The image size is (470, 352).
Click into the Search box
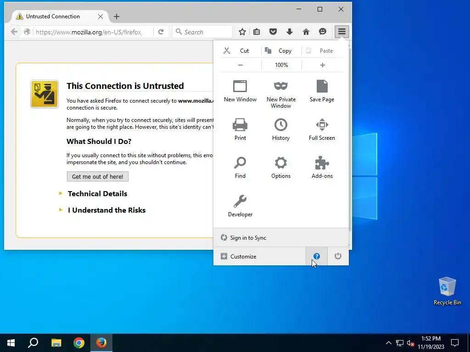(x=202, y=32)
